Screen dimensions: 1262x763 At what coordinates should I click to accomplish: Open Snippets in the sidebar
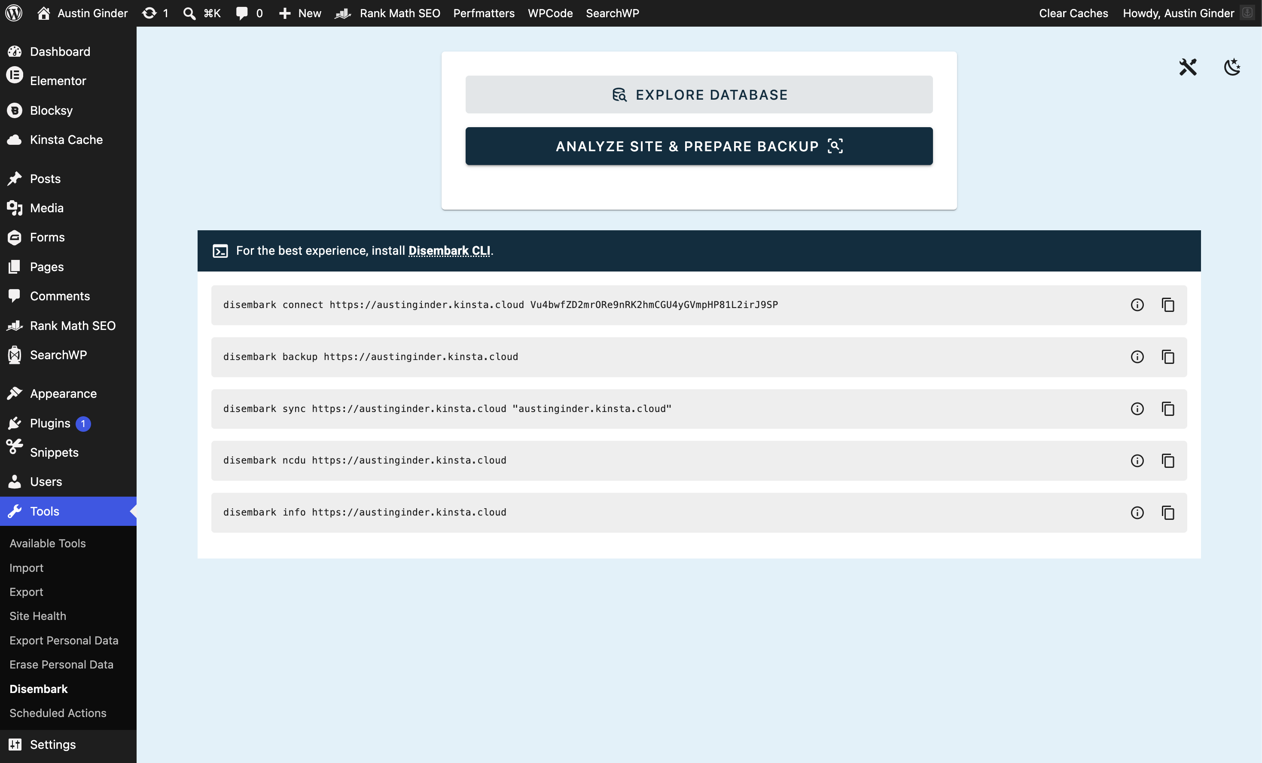[x=68, y=452]
